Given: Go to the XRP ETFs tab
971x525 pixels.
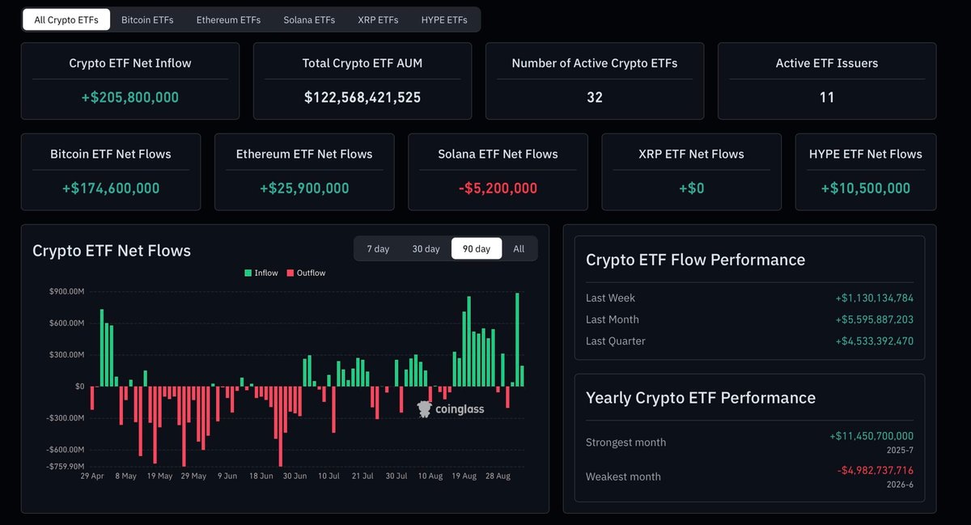Looking at the screenshot, I should [x=378, y=19].
